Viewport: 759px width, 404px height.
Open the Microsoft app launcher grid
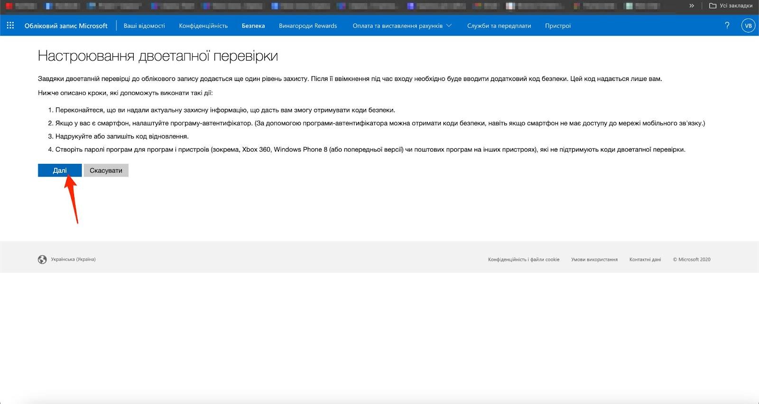tap(10, 26)
